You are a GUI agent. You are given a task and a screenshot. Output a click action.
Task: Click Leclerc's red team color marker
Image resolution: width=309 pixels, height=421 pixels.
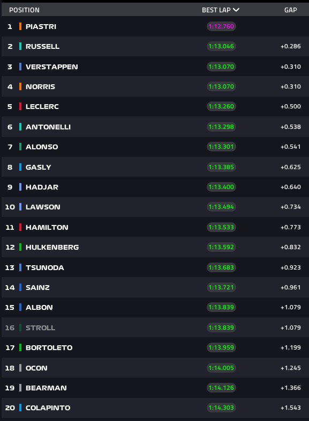(20, 106)
